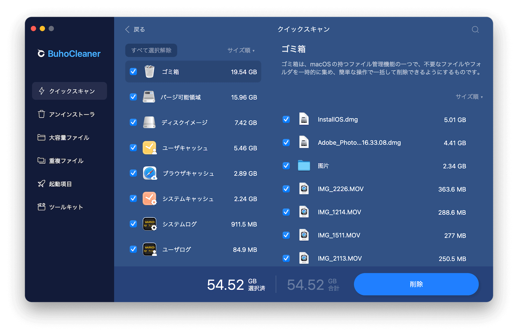This screenshot has height=335, width=518.
Task: Click the rocket icon beside 起動項目
Action: pos(41,184)
